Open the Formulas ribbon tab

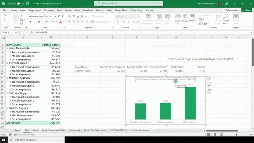(49, 10)
